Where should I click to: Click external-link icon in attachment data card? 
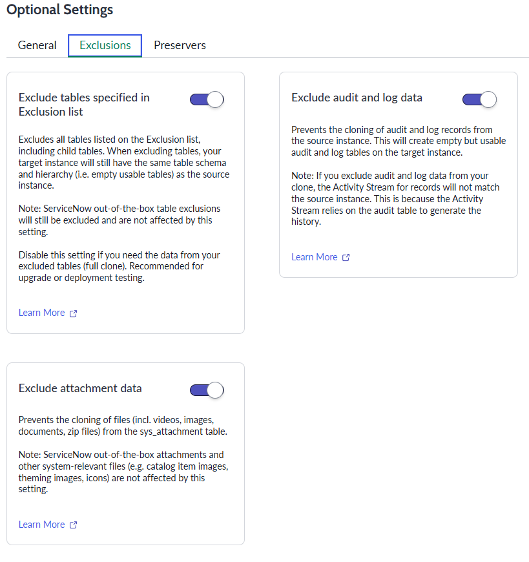click(74, 525)
